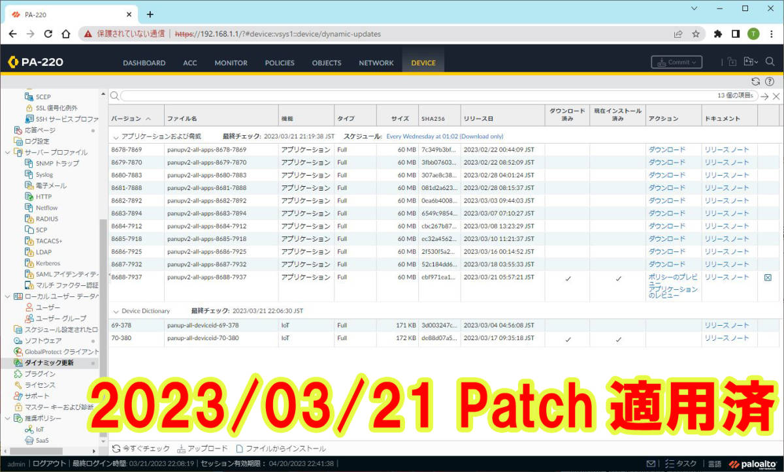Open Netflow server profile
The width and height of the screenshot is (784, 472).
pyautogui.click(x=46, y=208)
